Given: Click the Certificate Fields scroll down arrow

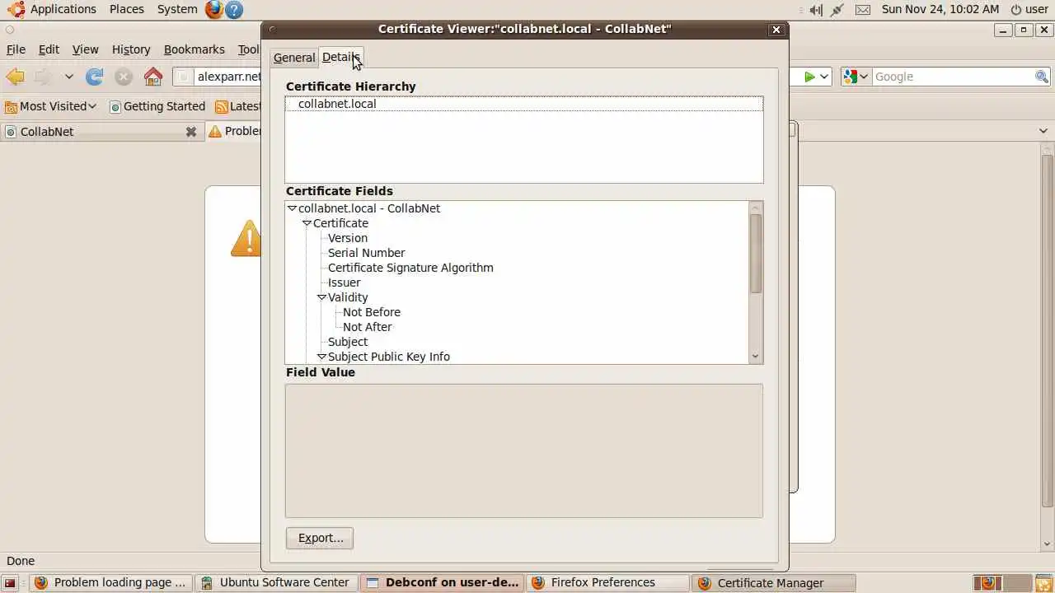Looking at the screenshot, I should tap(756, 357).
